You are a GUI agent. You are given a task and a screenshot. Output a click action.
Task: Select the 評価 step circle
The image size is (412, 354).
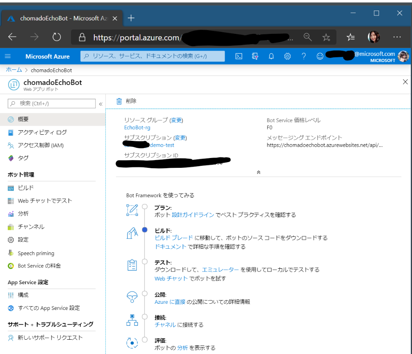tap(145, 340)
